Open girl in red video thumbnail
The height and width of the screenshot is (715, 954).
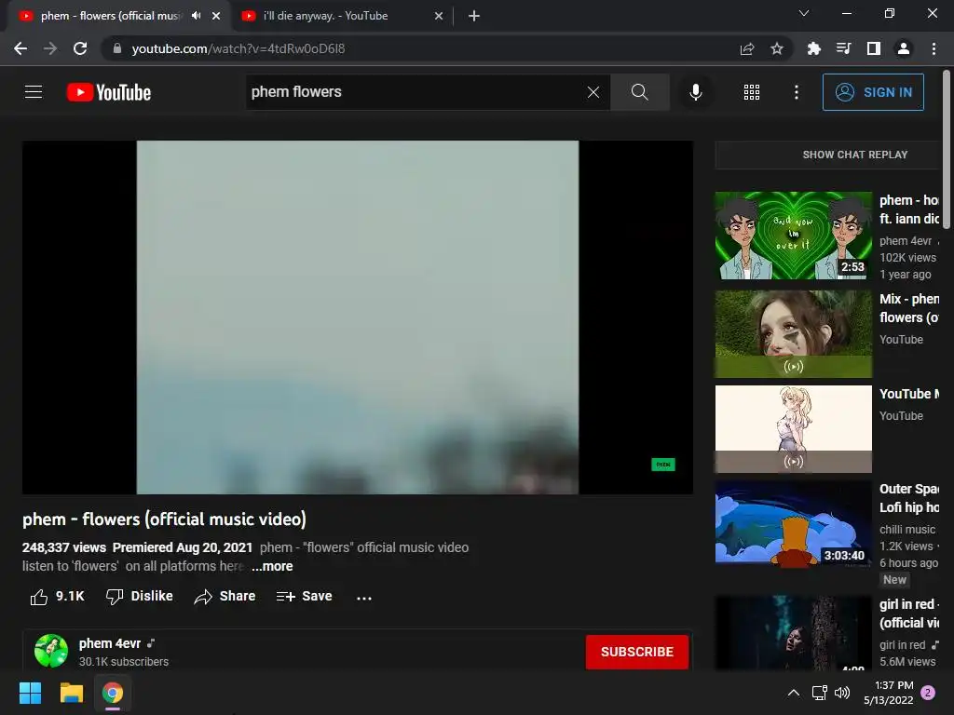tap(794, 632)
